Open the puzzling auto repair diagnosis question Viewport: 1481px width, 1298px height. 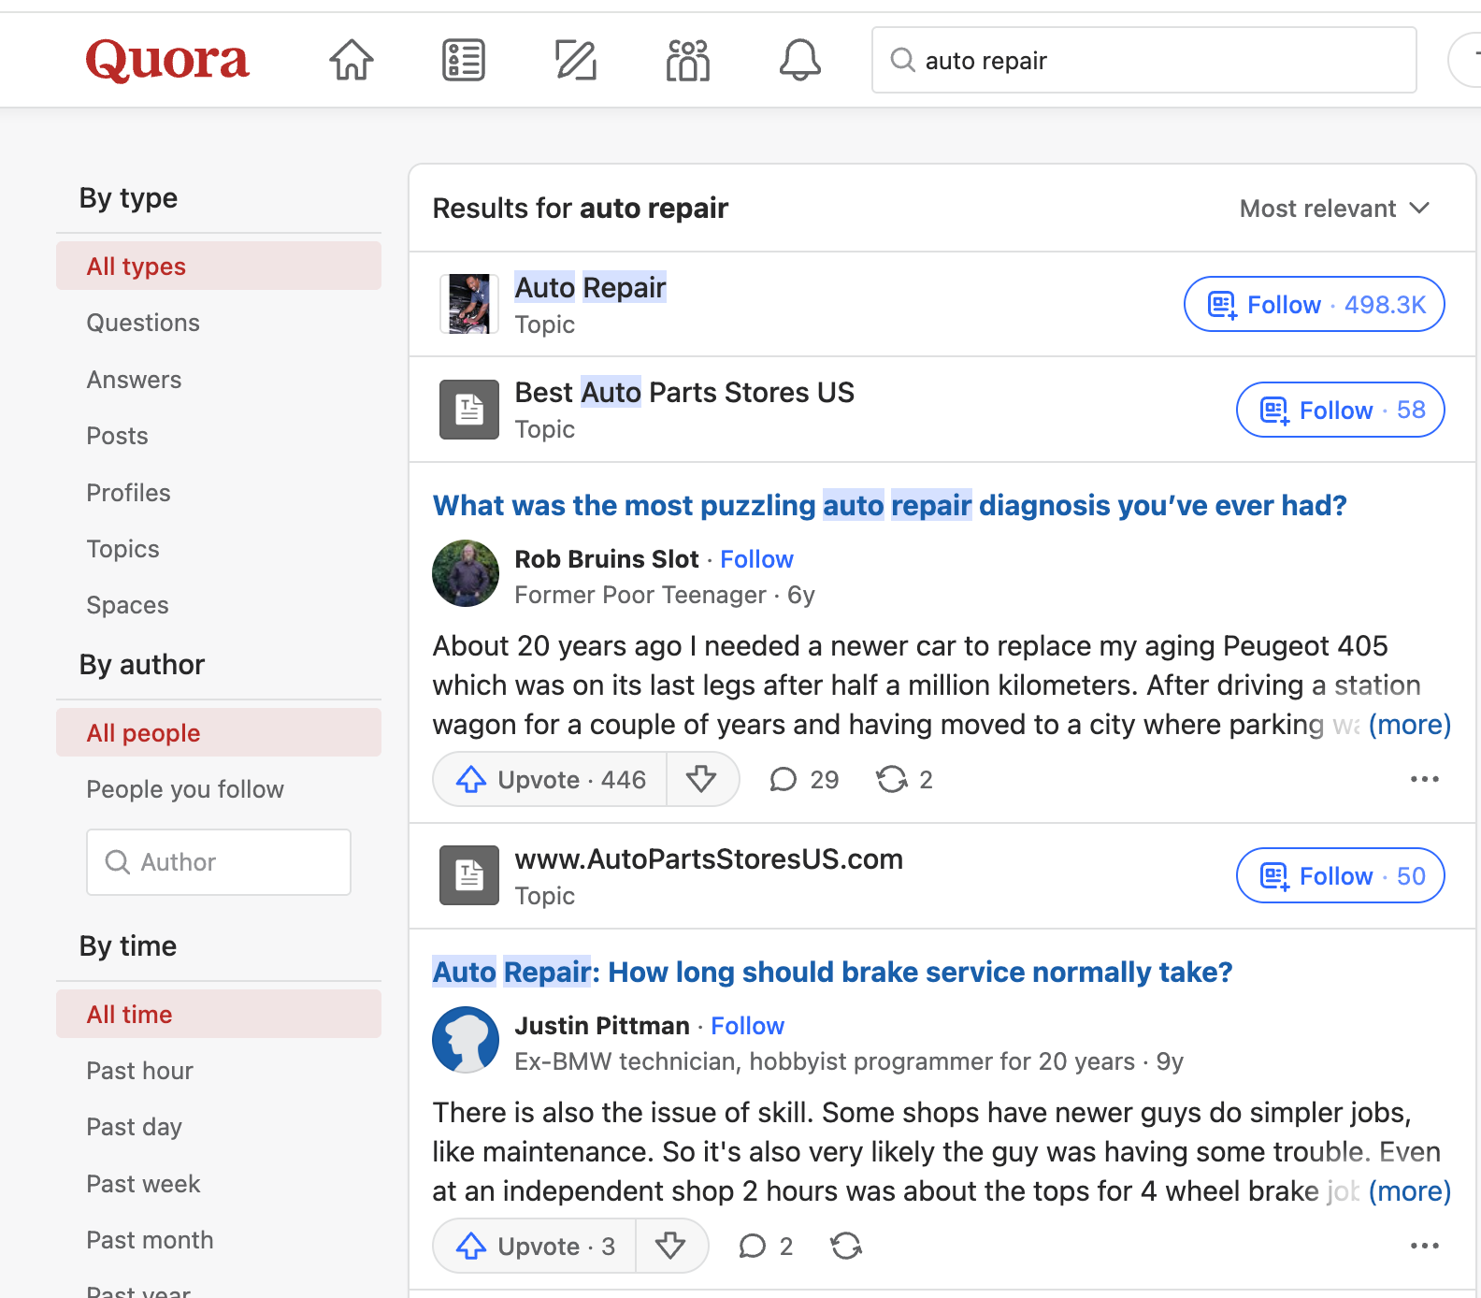pyautogui.click(x=889, y=506)
